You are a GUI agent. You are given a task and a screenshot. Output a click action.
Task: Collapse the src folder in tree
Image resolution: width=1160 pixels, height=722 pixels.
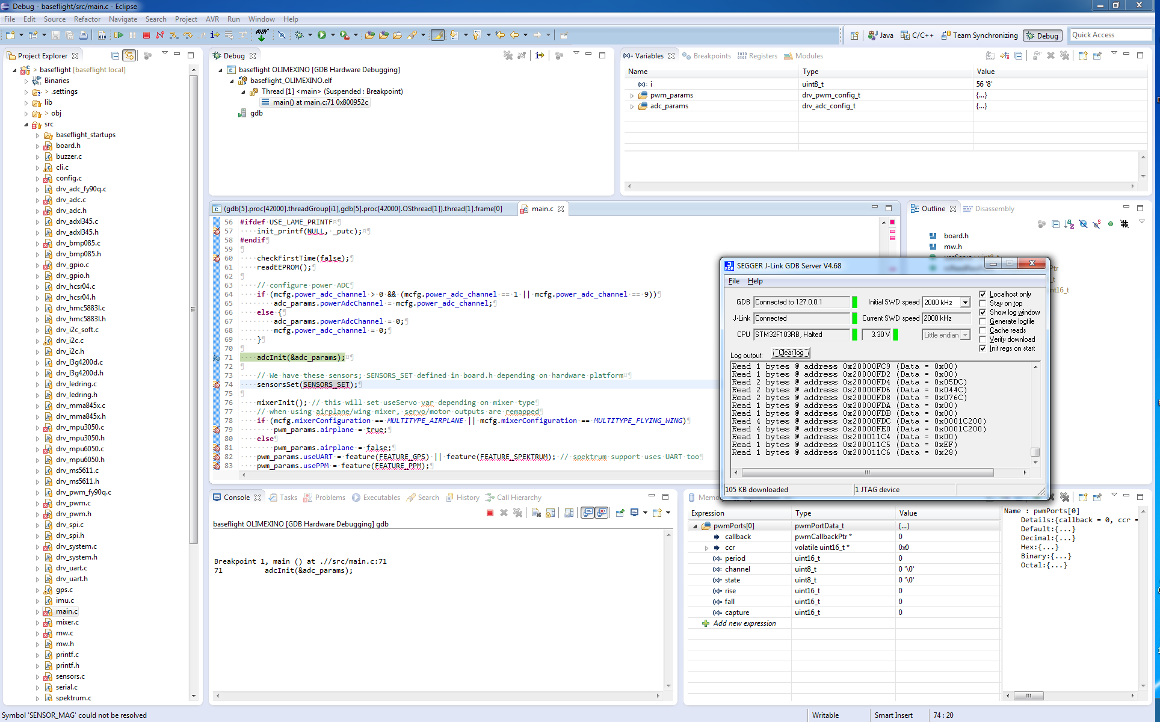coord(26,125)
